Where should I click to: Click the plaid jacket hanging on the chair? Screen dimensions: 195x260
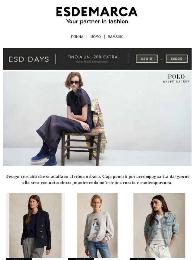98,123
